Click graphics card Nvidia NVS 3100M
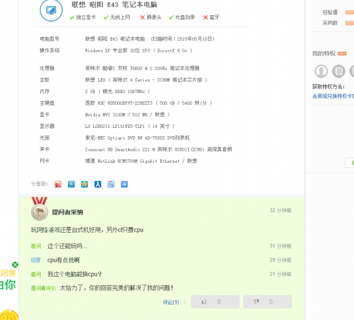Image resolution: width=354 pixels, height=320 pixels. point(127,114)
